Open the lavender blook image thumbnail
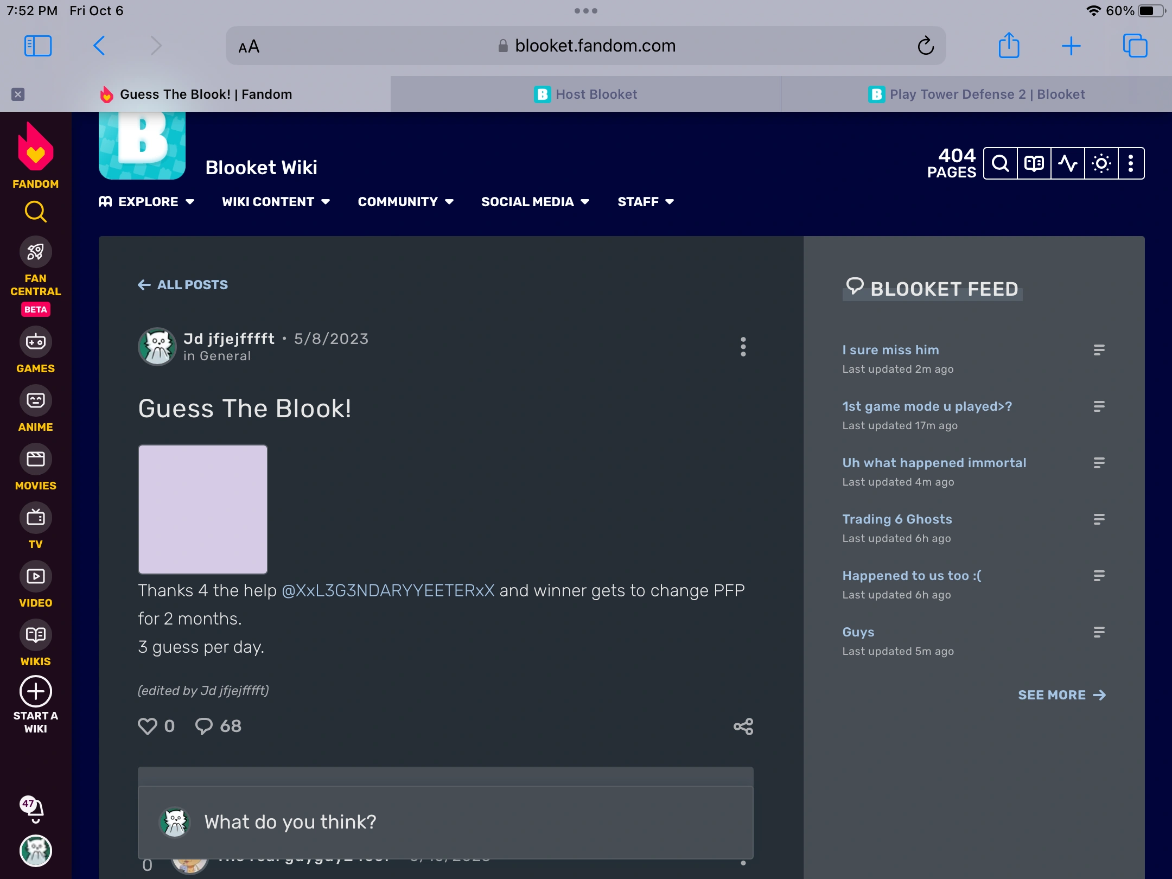The width and height of the screenshot is (1172, 879). coord(203,509)
